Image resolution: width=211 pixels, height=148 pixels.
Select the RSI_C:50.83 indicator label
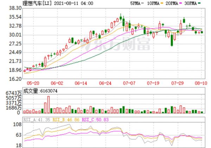click(95, 120)
